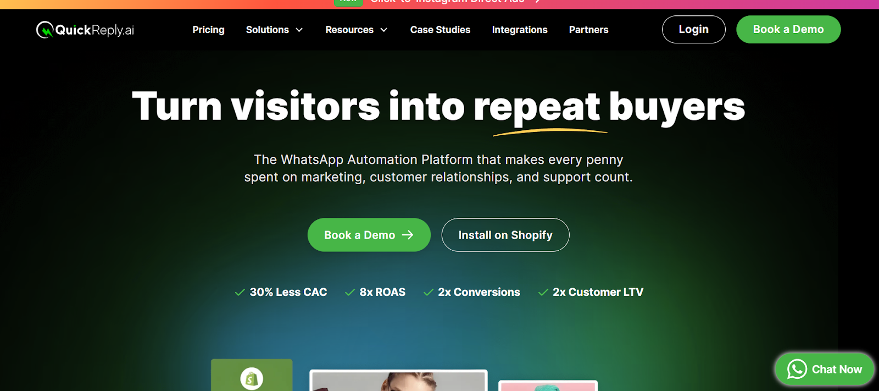Open the Integrations page

[x=520, y=30]
